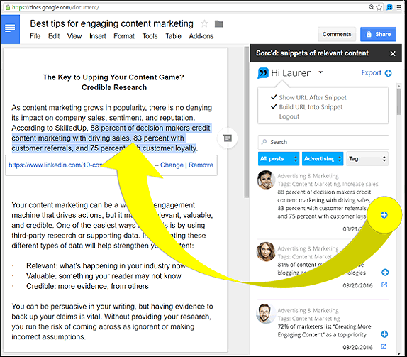Toggle Show URL After Snippet option
This screenshot has height=357, width=407.
[308, 97]
